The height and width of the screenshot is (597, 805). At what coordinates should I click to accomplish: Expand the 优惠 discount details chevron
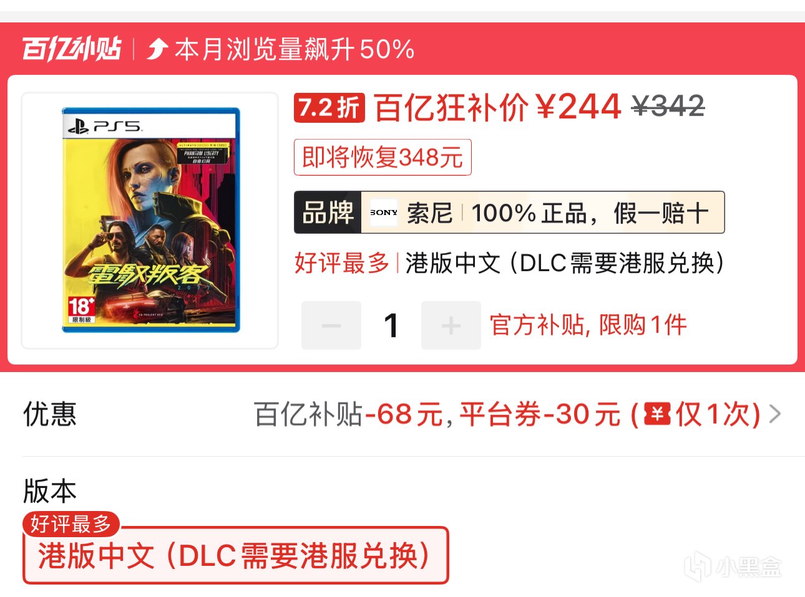coord(774,414)
